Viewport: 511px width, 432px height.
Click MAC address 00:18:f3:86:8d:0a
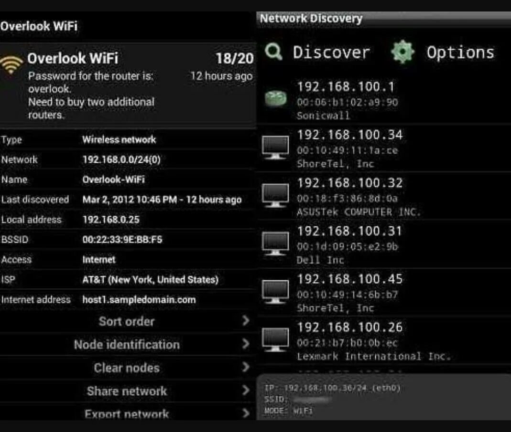point(347,198)
